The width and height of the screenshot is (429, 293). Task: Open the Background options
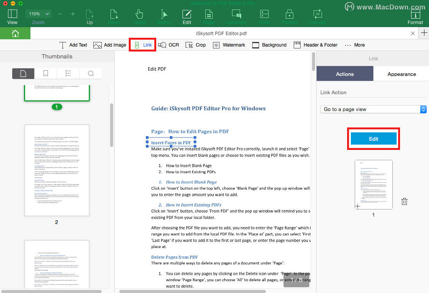269,45
